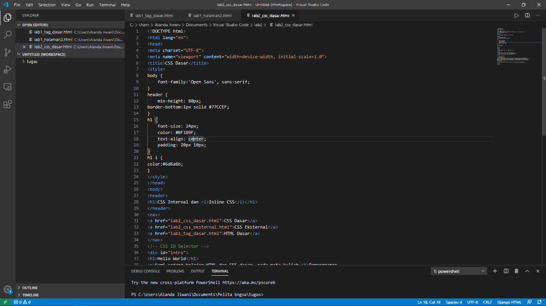Open the Source Control view
Image resolution: width=546 pixels, height=306 pixels.
(x=8, y=52)
